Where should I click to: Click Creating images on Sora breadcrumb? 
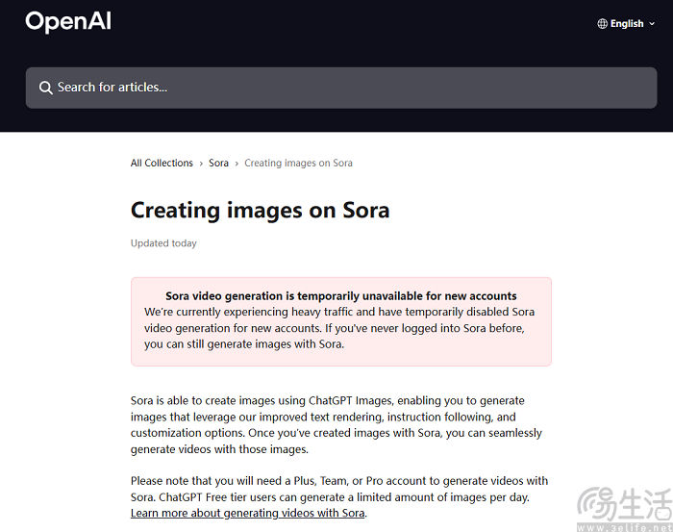click(298, 164)
